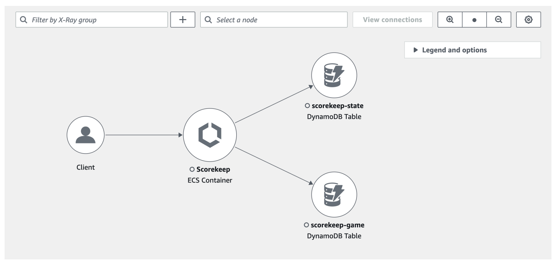Click the ECS Container subtitle

click(210, 180)
